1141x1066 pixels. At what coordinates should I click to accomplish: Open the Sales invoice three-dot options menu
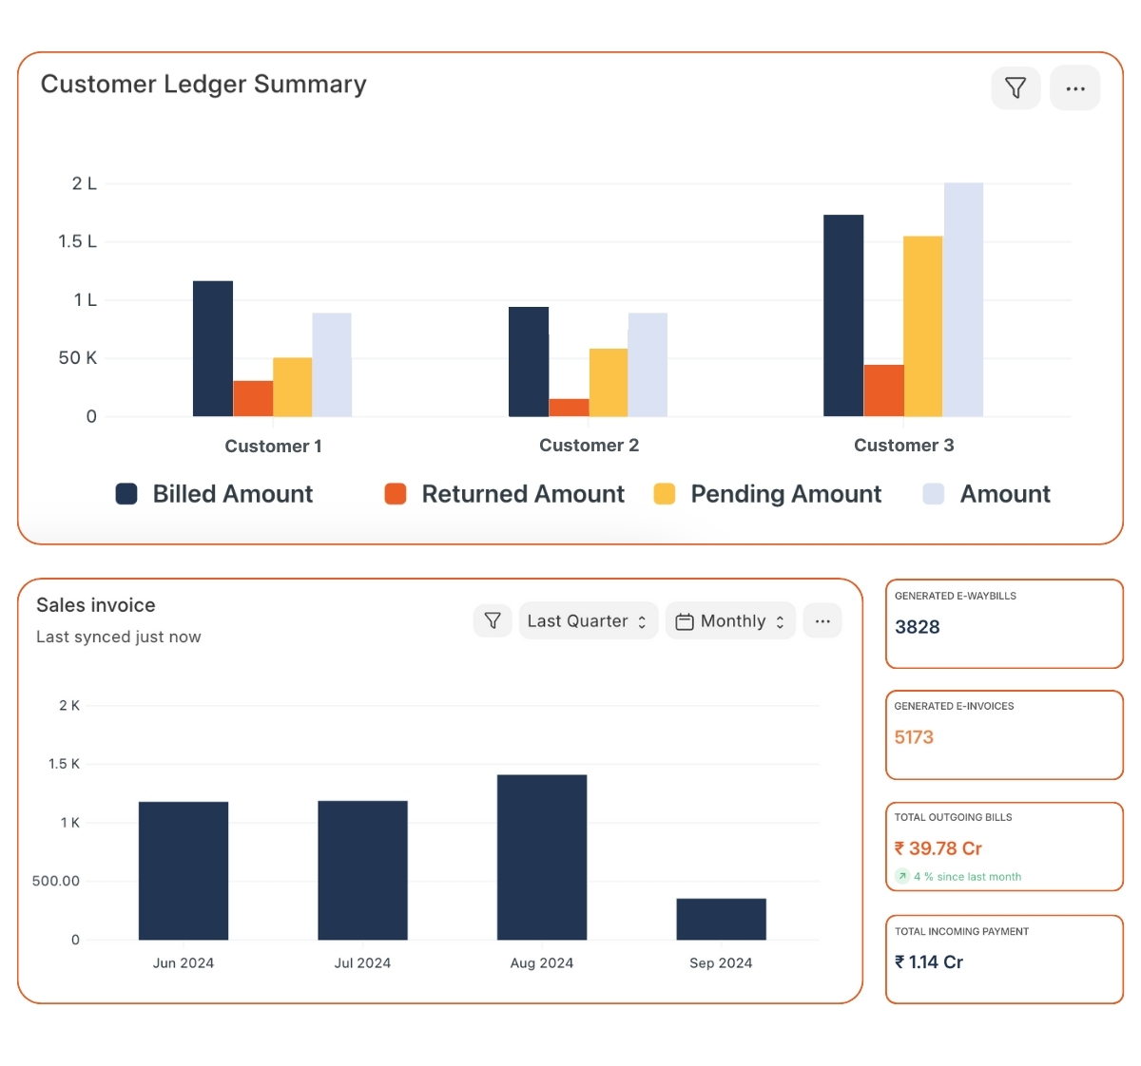click(x=822, y=621)
